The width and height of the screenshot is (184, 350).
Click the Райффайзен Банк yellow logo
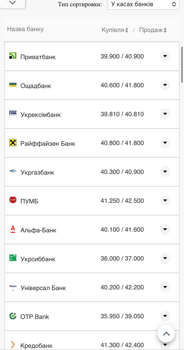(x=13, y=142)
